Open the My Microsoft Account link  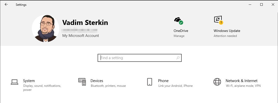point(81,35)
